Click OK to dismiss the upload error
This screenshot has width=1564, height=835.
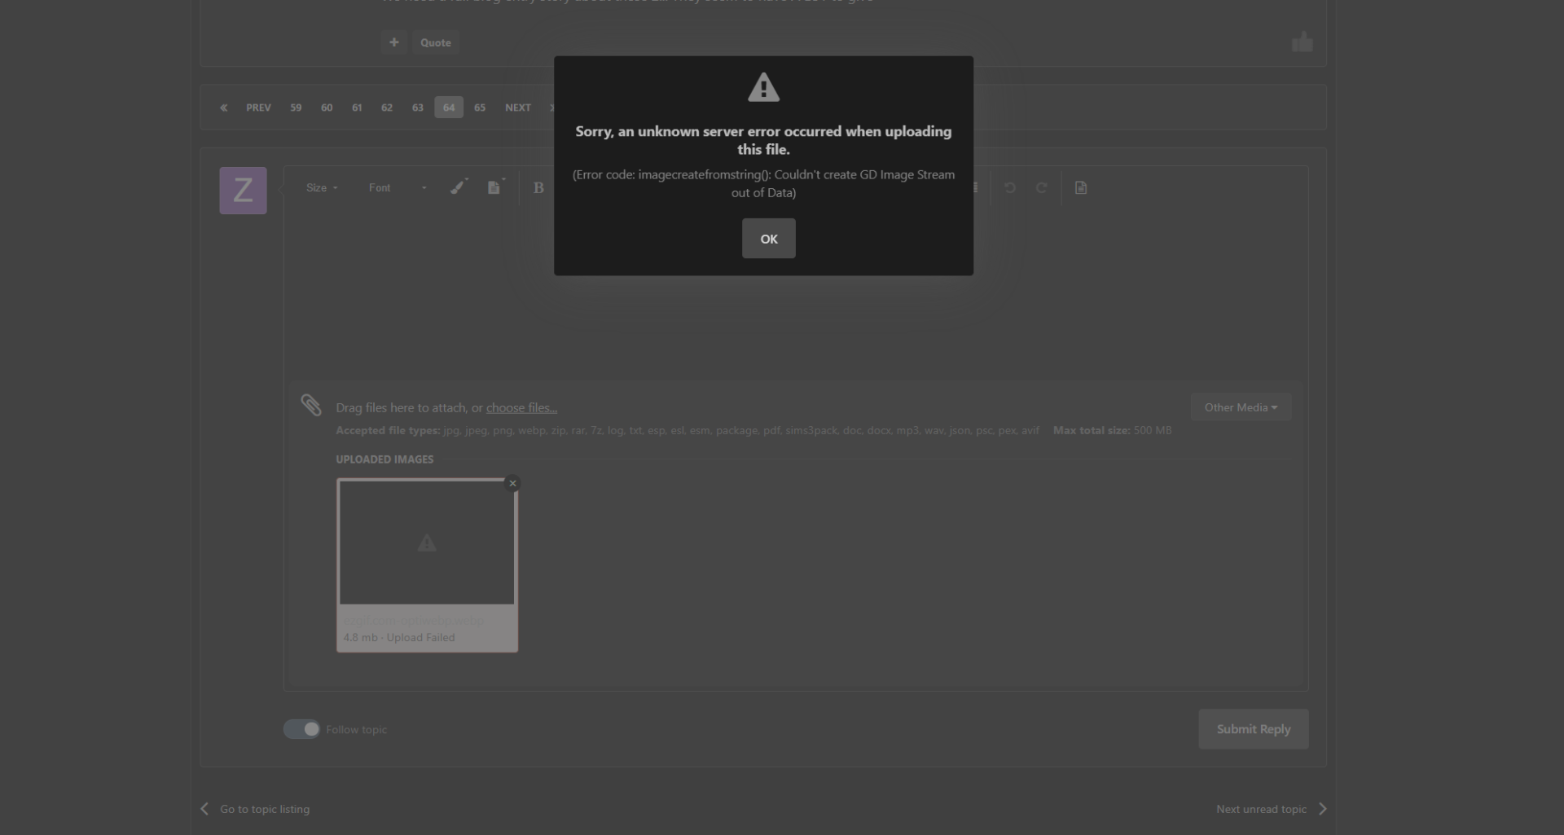(768, 239)
